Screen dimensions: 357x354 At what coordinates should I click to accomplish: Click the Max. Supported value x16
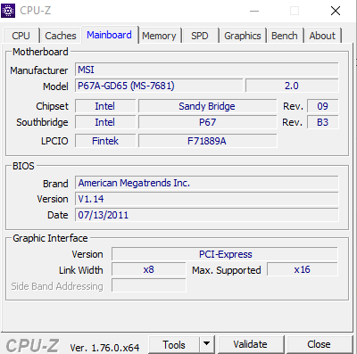tap(303, 269)
